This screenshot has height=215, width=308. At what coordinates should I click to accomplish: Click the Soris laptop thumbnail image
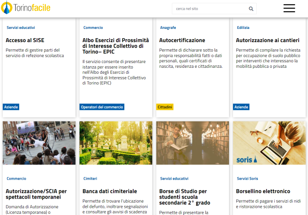(269, 143)
